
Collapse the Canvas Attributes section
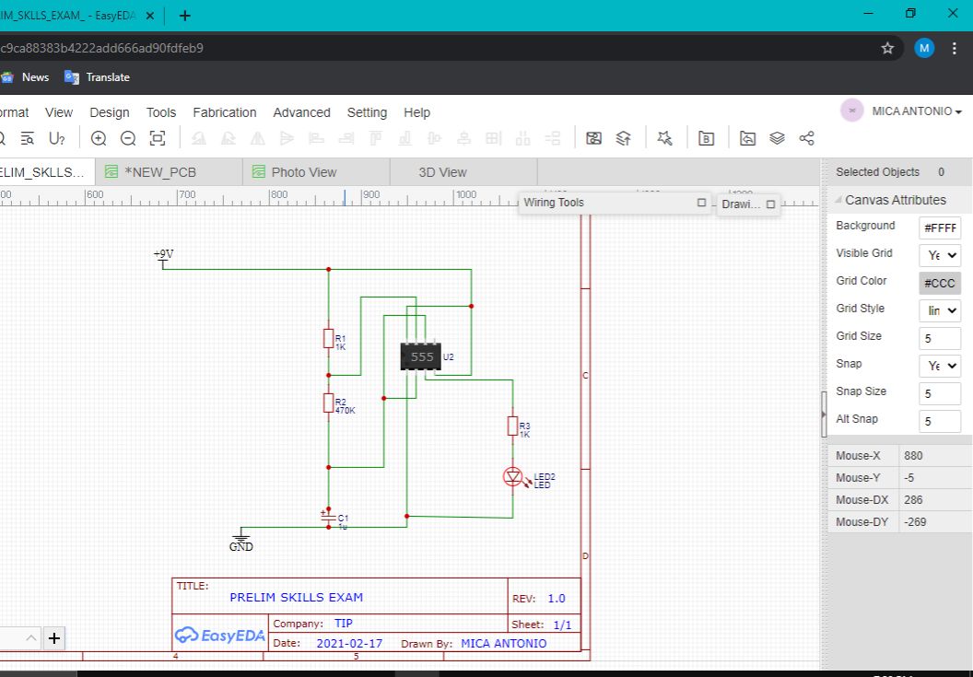tap(837, 200)
